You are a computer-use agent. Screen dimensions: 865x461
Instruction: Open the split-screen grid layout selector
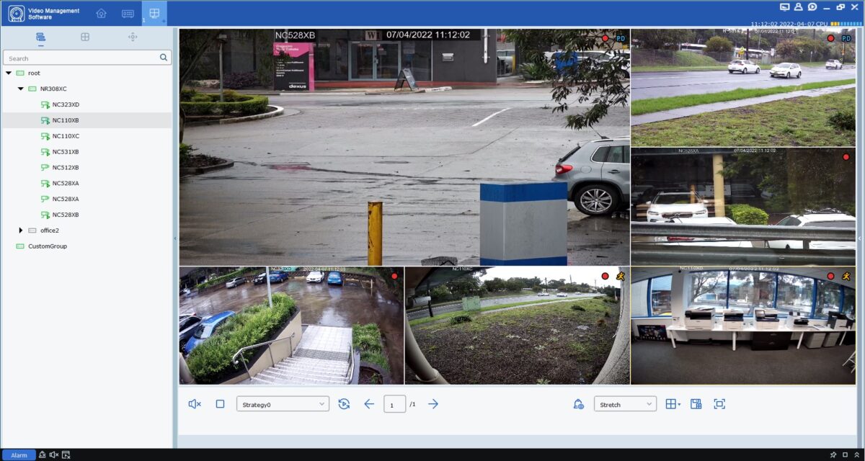coord(673,404)
